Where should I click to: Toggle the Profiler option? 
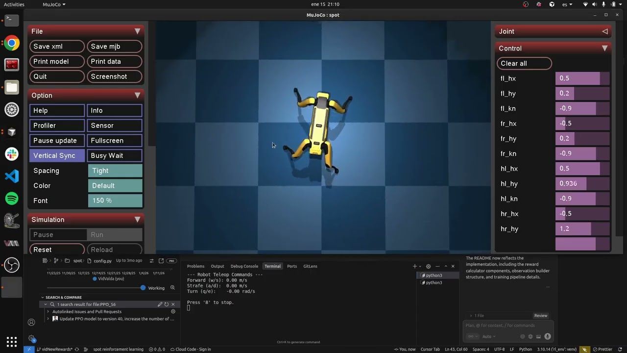coord(57,126)
